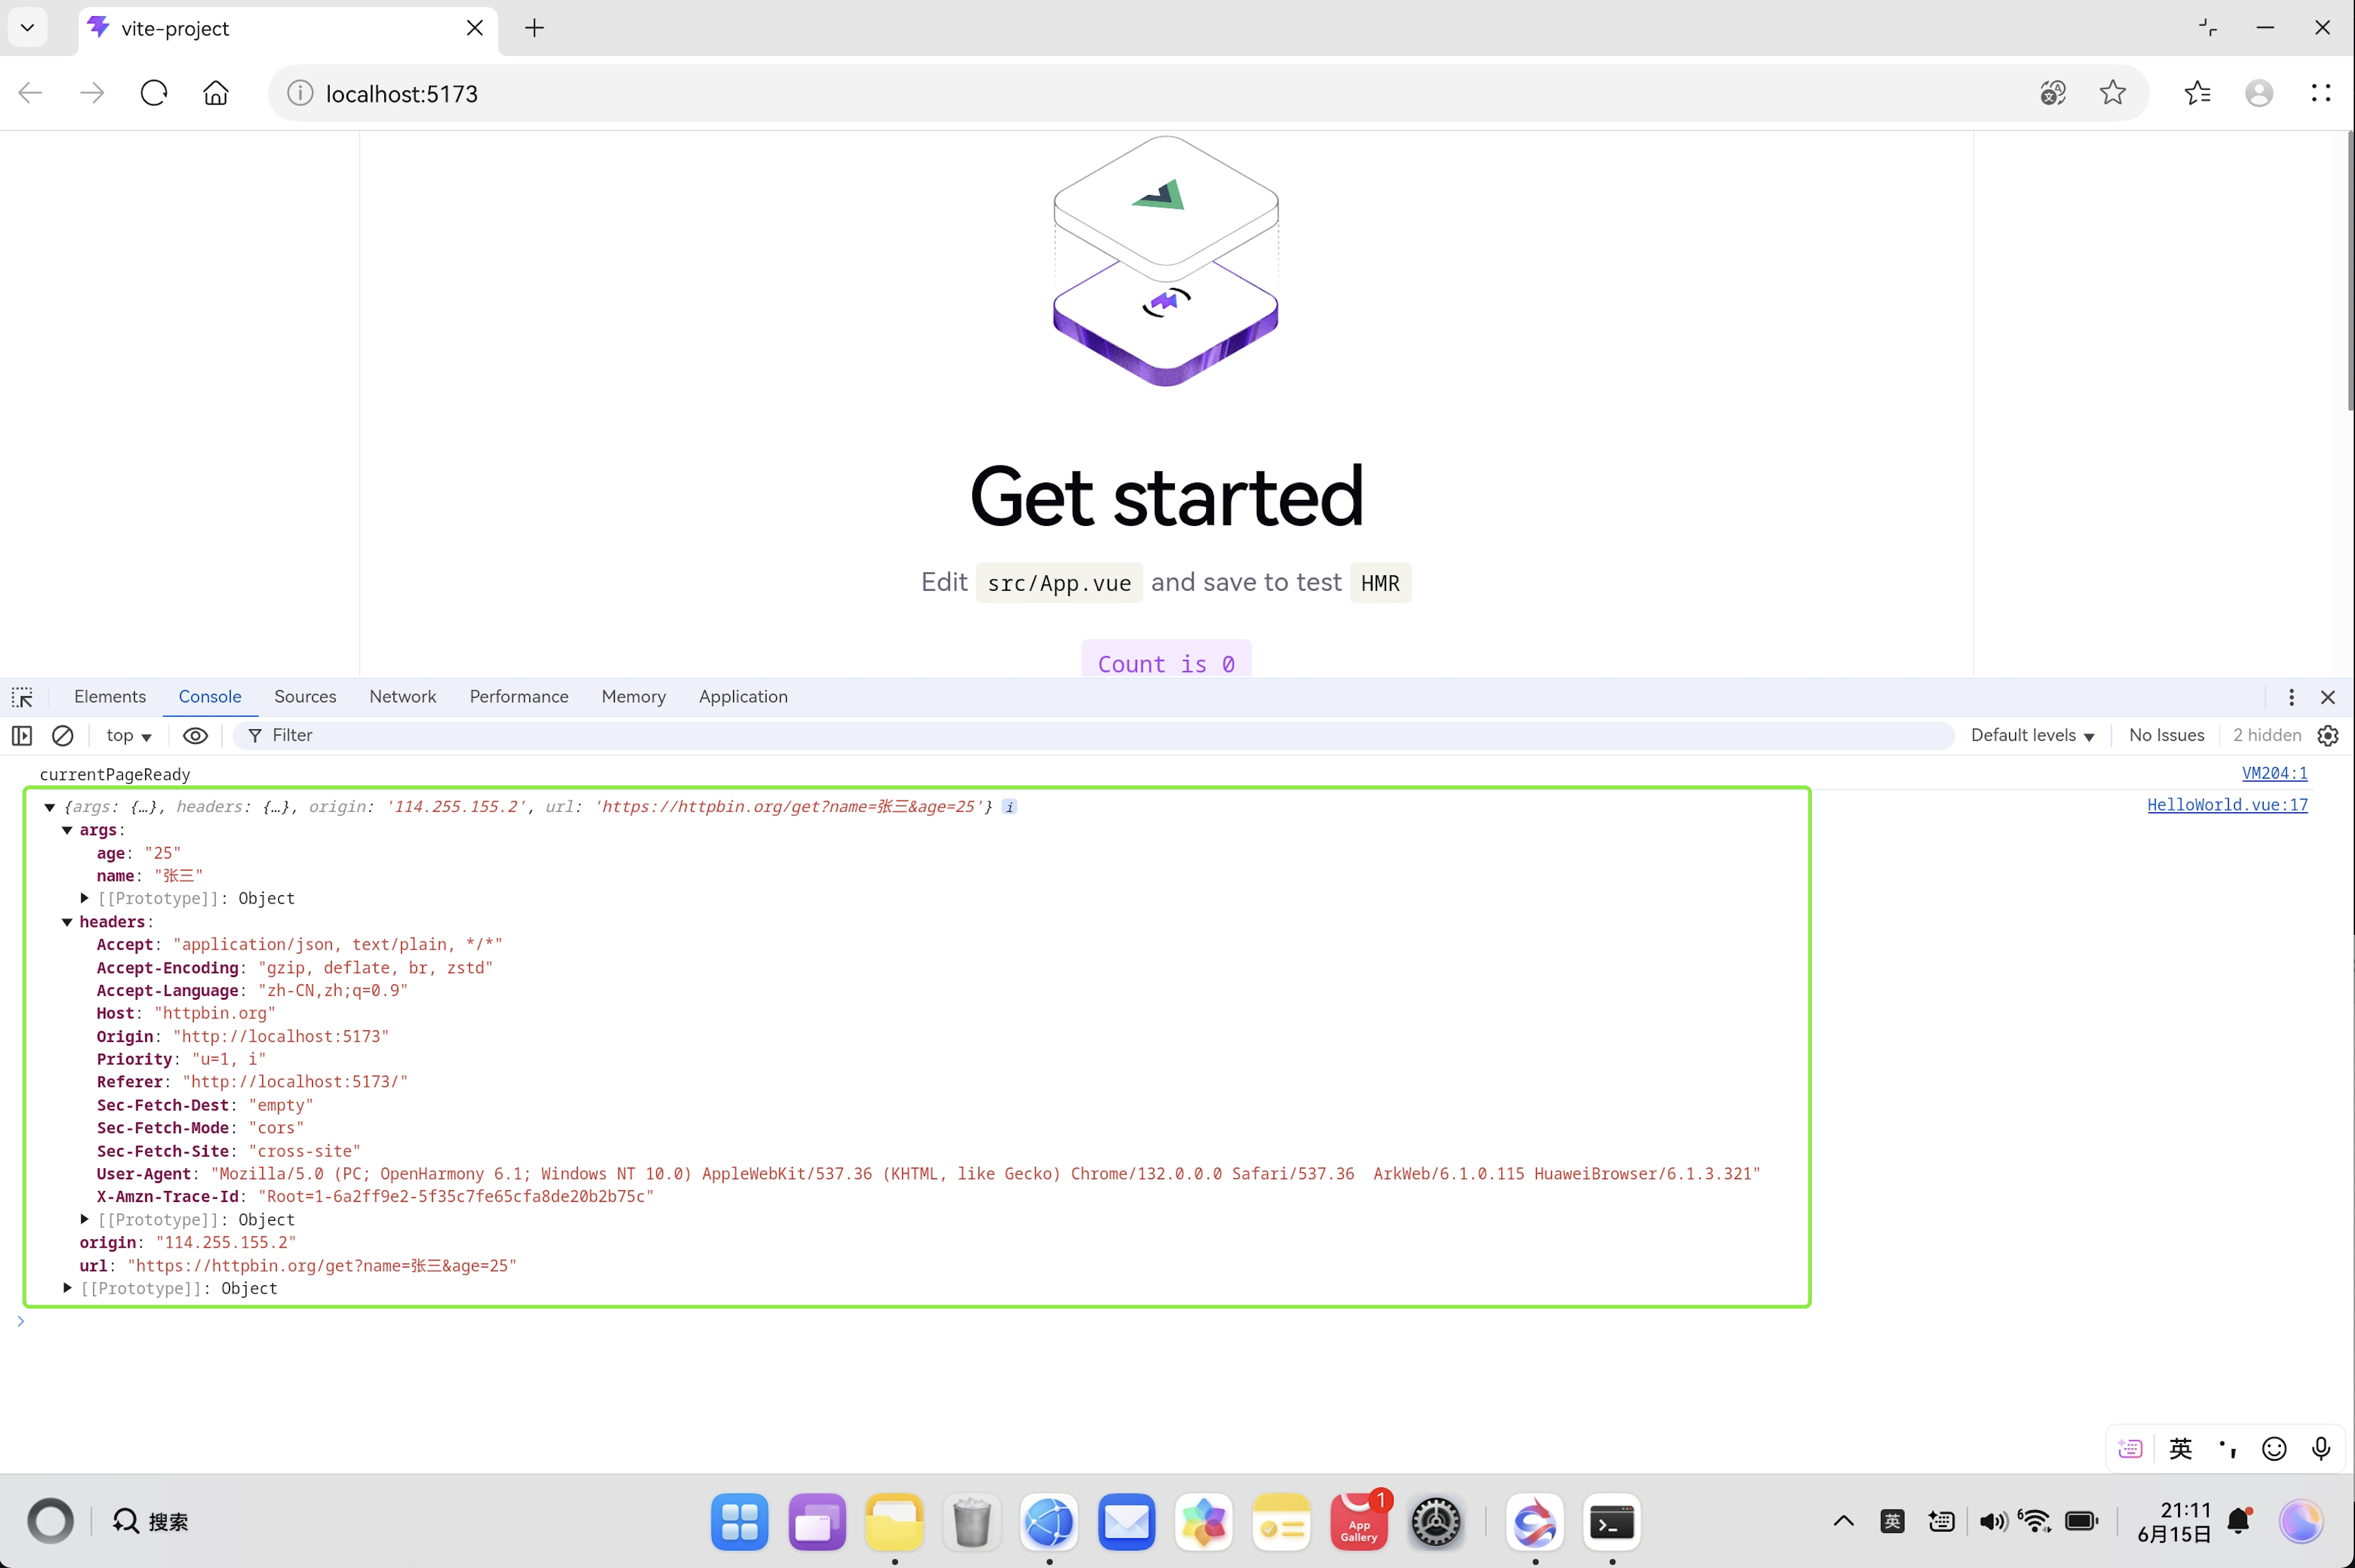The height and width of the screenshot is (1568, 2355).
Task: Click the Count is 0 button
Action: click(1166, 660)
